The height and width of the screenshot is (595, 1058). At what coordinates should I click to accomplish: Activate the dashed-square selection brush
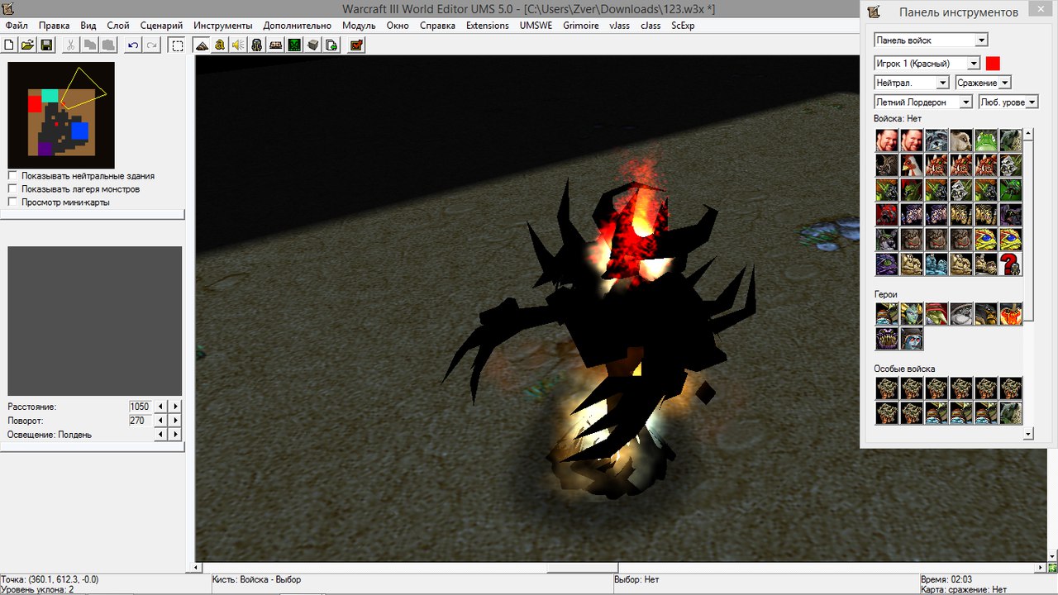click(177, 45)
